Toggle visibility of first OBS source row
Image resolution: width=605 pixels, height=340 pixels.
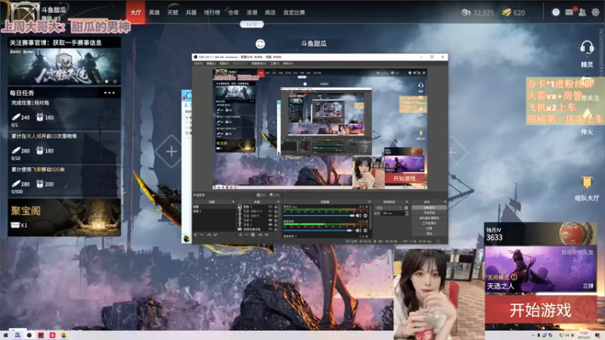coord(271,207)
